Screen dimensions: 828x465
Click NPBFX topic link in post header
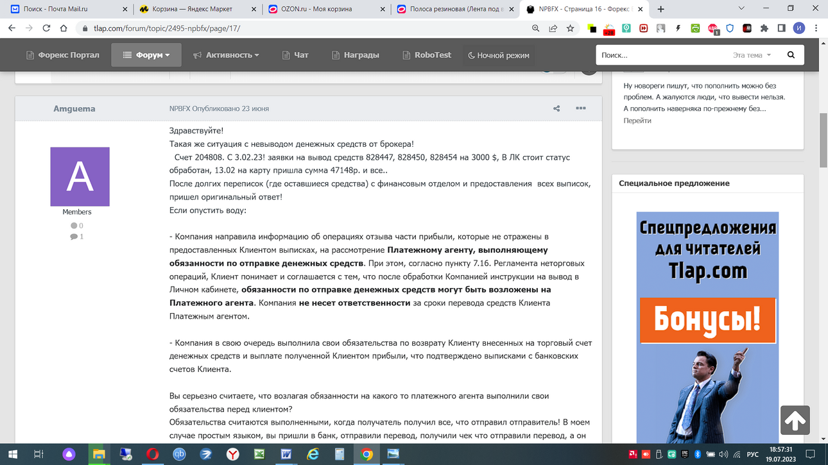pyautogui.click(x=180, y=108)
